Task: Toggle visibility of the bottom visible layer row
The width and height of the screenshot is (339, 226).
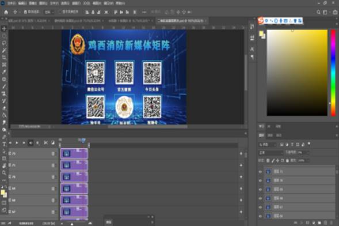Action: (x=260, y=216)
